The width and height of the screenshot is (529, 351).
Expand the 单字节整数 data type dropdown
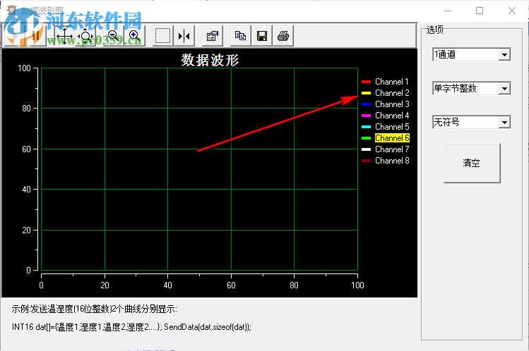504,89
